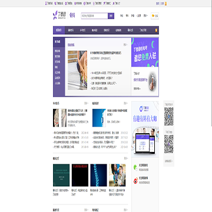Click the login link in the top bar
This screenshot has width=212, height=212.
click(x=157, y=4)
